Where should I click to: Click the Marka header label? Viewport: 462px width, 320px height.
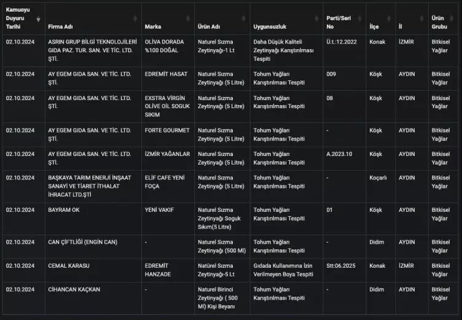click(x=153, y=27)
